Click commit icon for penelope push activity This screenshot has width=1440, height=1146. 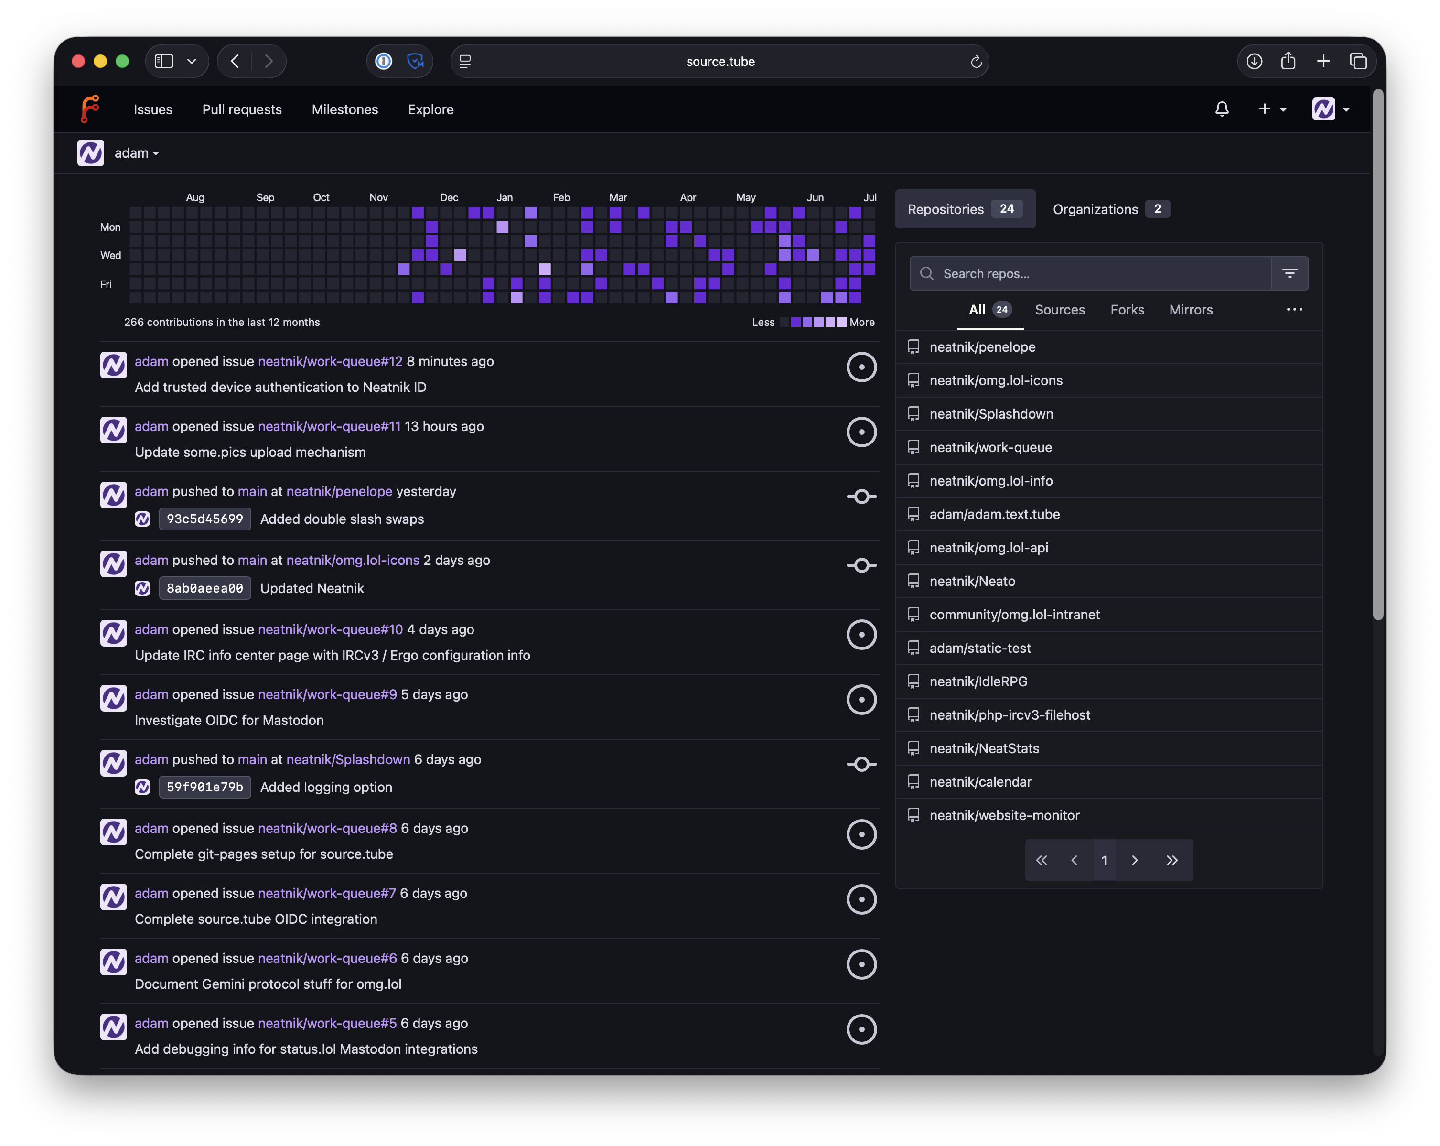pyautogui.click(x=861, y=497)
